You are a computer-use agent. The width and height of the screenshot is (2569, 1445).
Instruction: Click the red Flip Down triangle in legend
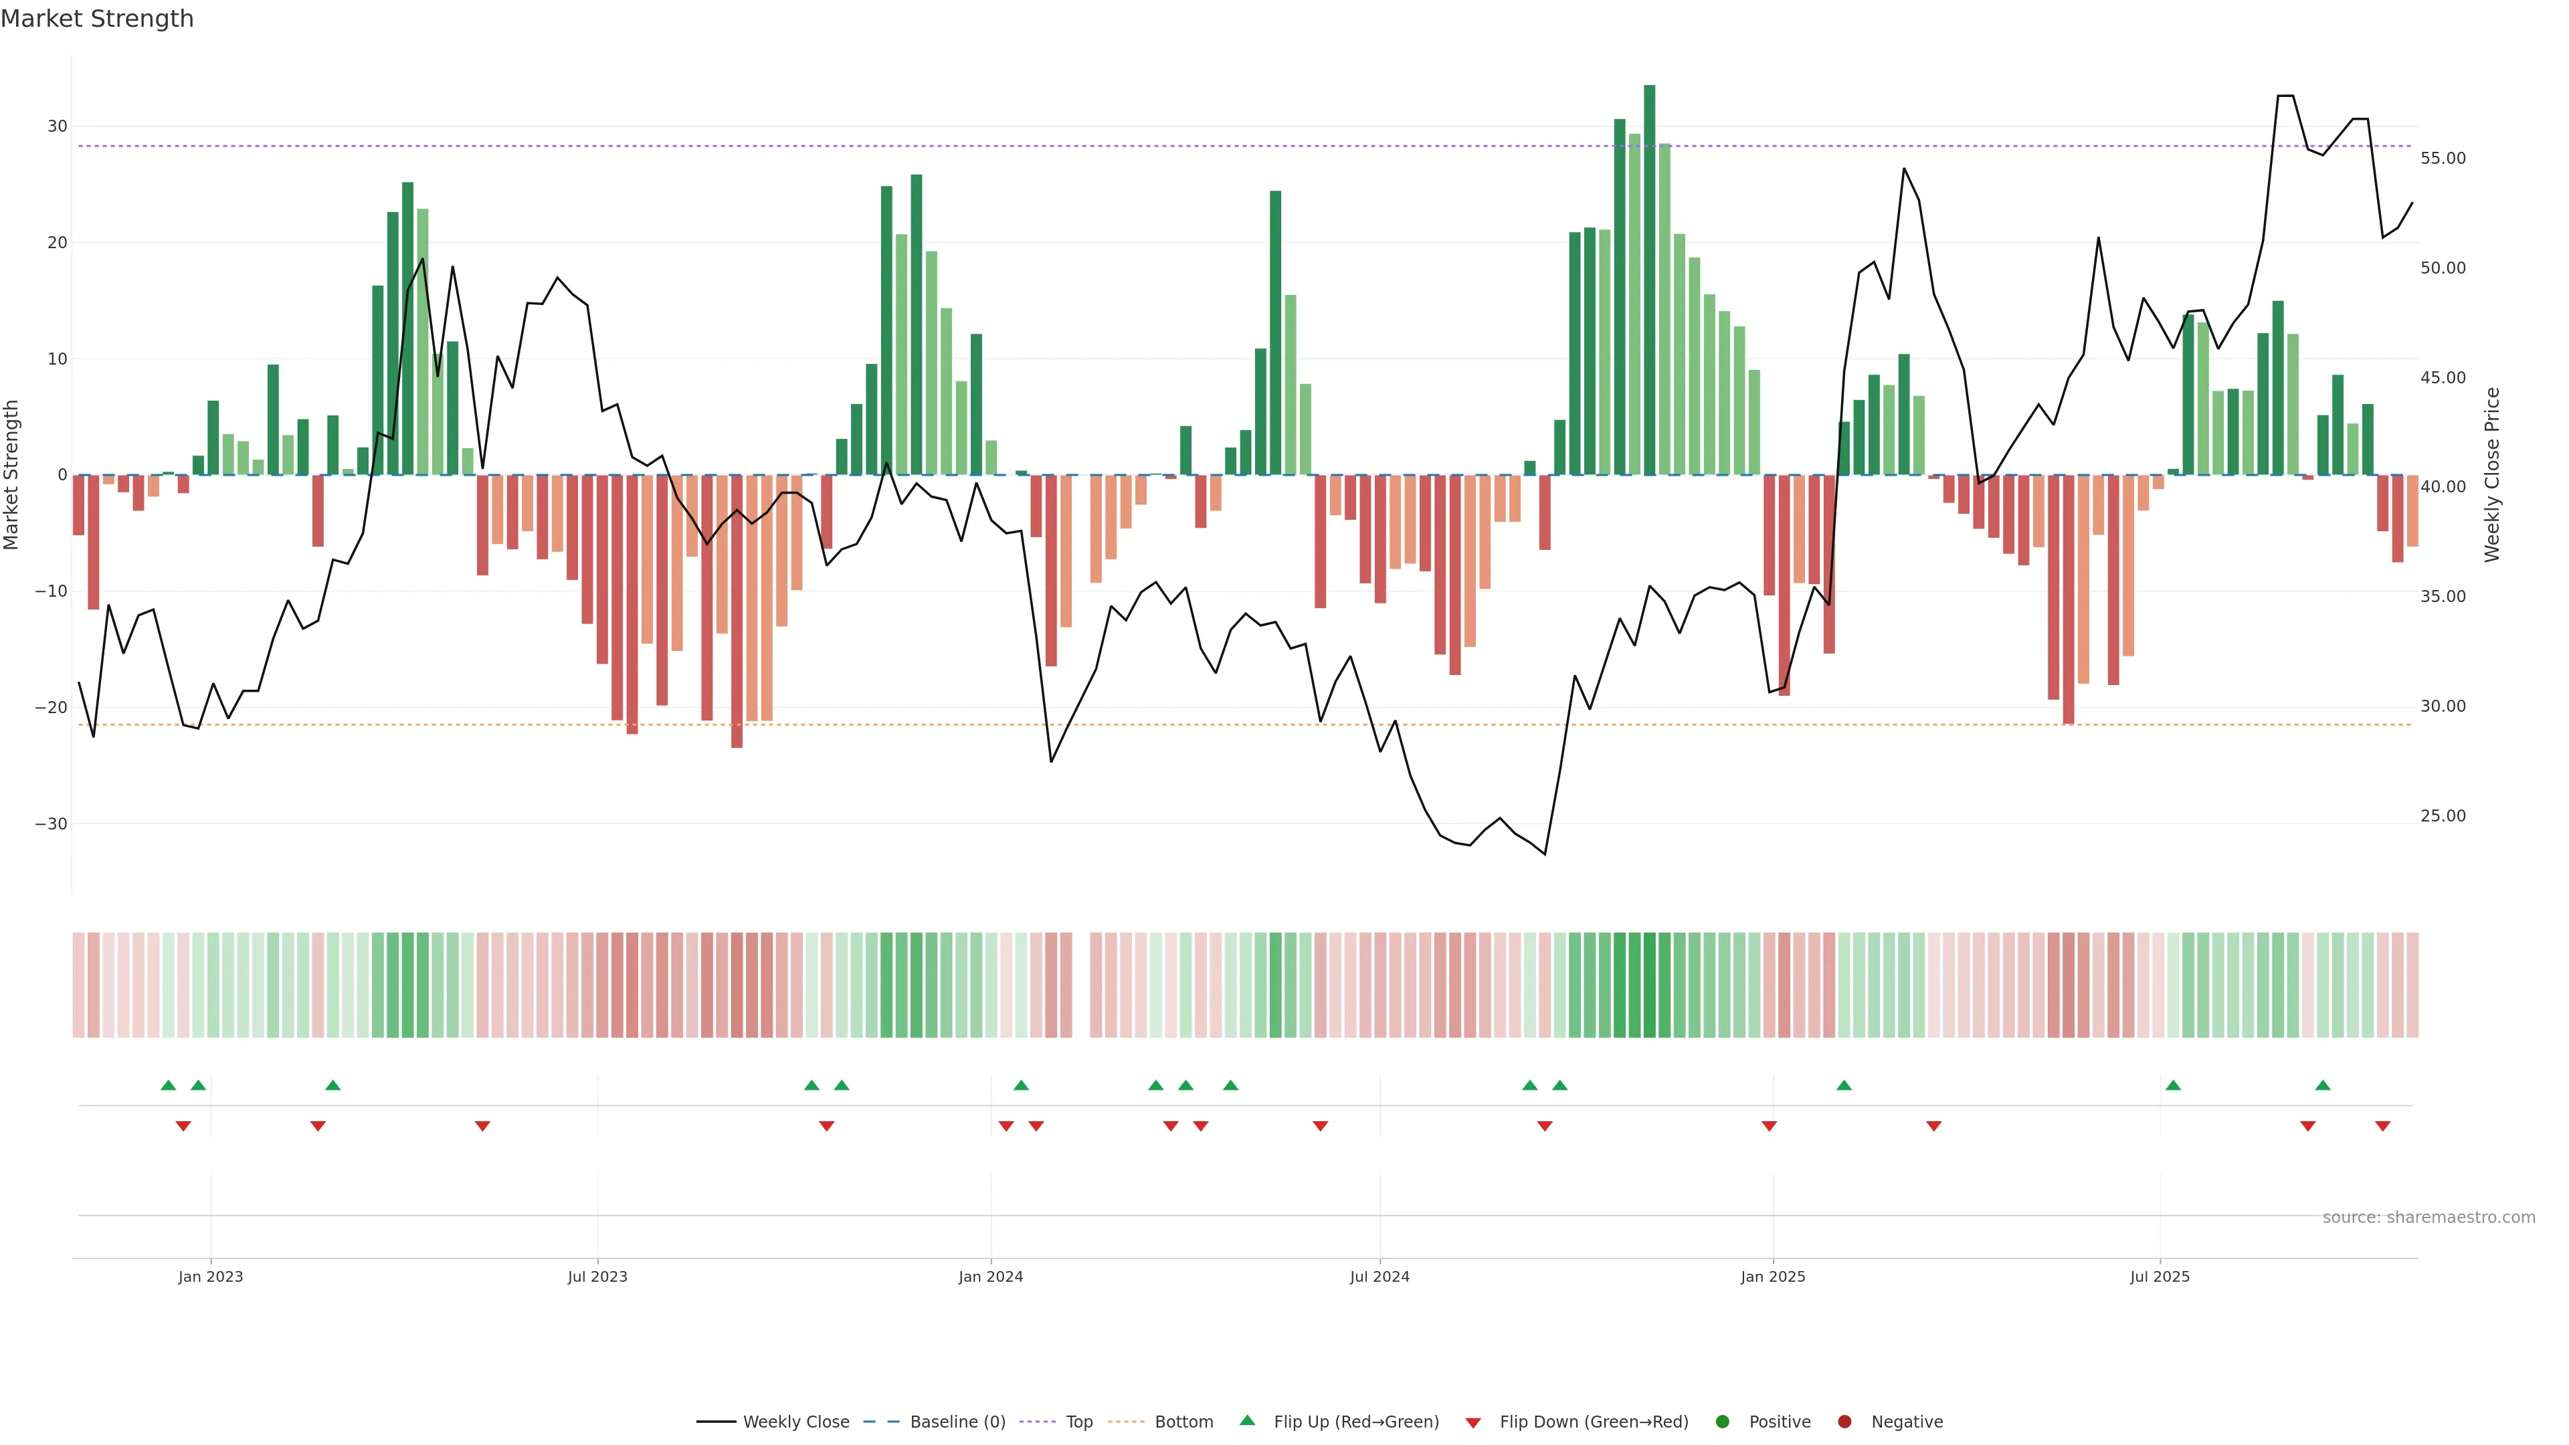pyautogui.click(x=1473, y=1422)
